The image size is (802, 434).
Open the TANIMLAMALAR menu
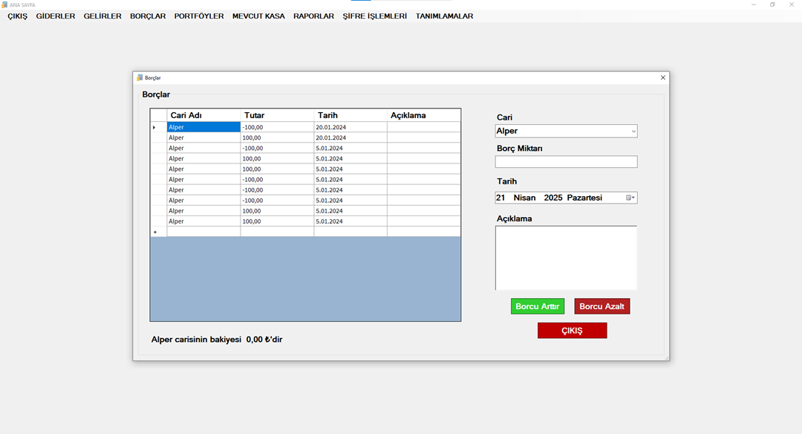(x=444, y=16)
